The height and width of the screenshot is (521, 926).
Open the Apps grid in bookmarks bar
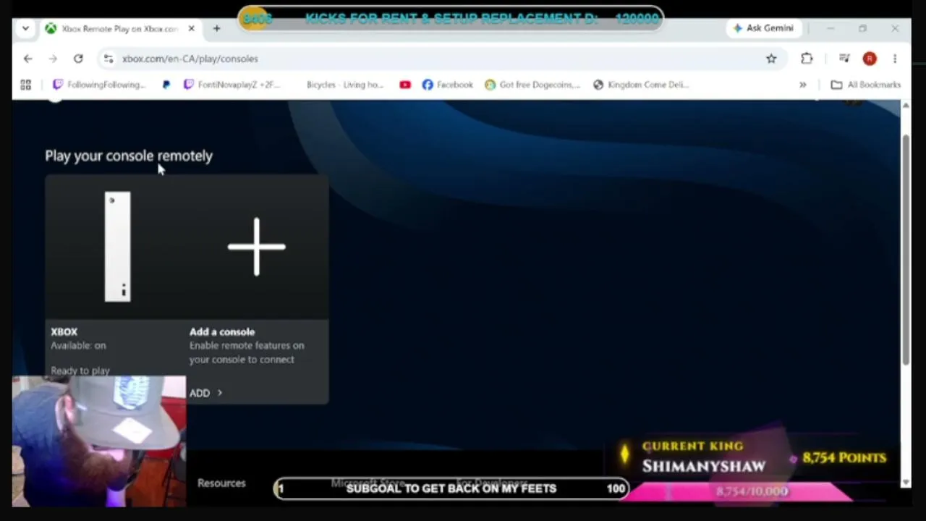pyautogui.click(x=25, y=85)
